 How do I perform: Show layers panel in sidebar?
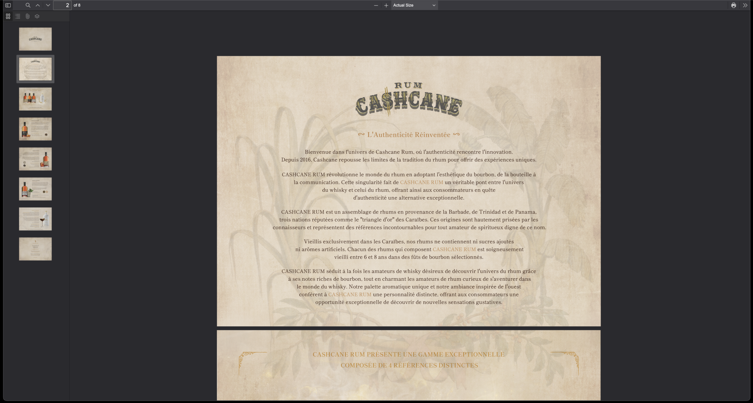[x=37, y=16]
